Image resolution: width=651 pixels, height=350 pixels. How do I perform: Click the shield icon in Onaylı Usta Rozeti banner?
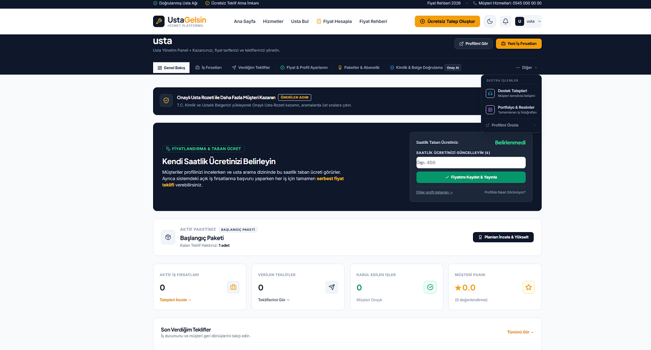coord(166,101)
